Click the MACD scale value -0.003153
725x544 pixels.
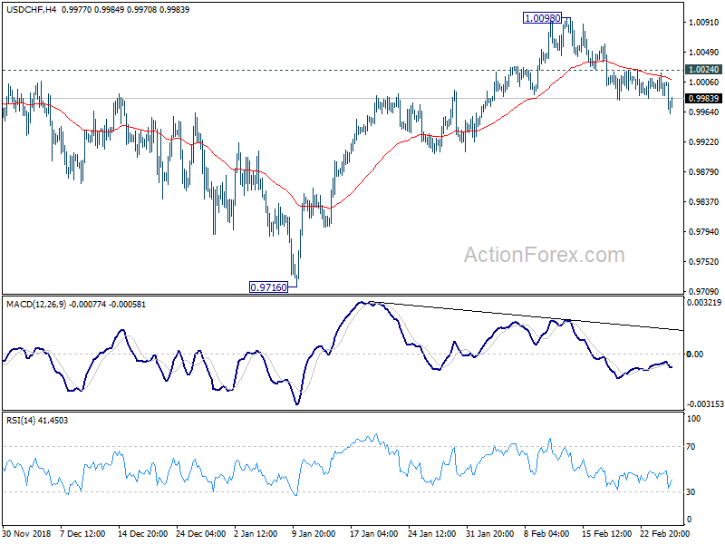705,404
